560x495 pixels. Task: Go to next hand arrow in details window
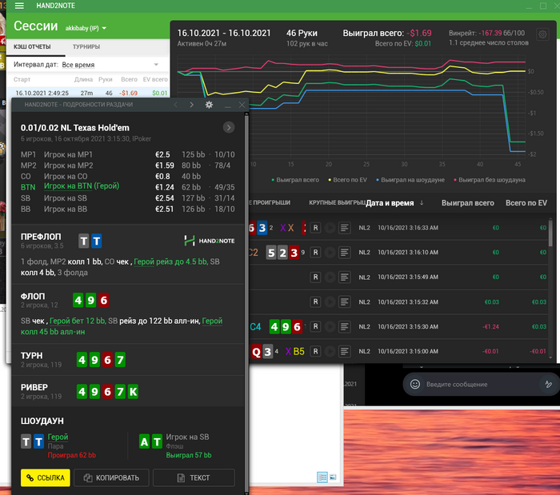coord(192,105)
